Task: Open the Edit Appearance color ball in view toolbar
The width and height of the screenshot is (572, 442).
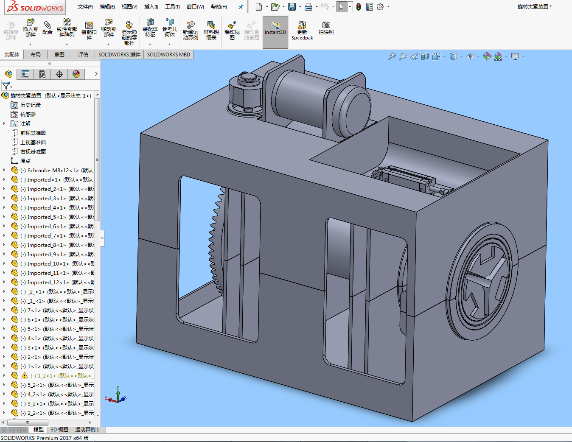Action: point(487,56)
